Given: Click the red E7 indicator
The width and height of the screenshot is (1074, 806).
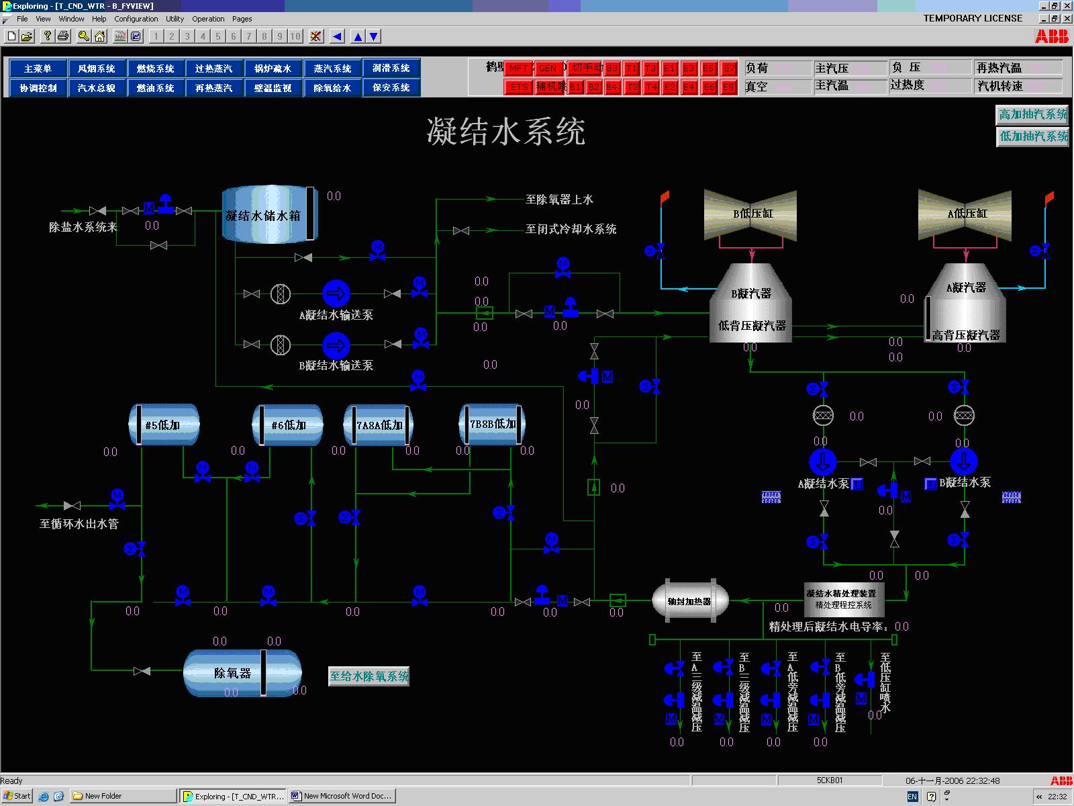Looking at the screenshot, I should [730, 68].
